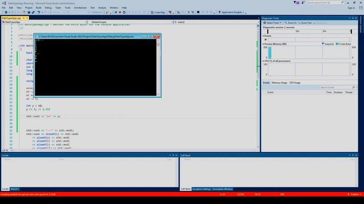Click the code editor vertical scrollbar
The image size is (364, 204).
pos(258,87)
